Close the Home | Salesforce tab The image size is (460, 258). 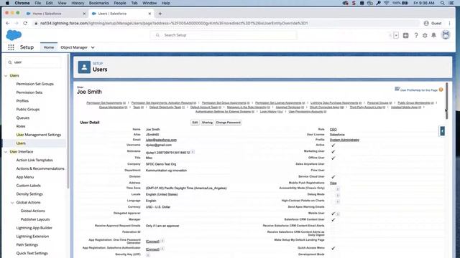coord(84,14)
